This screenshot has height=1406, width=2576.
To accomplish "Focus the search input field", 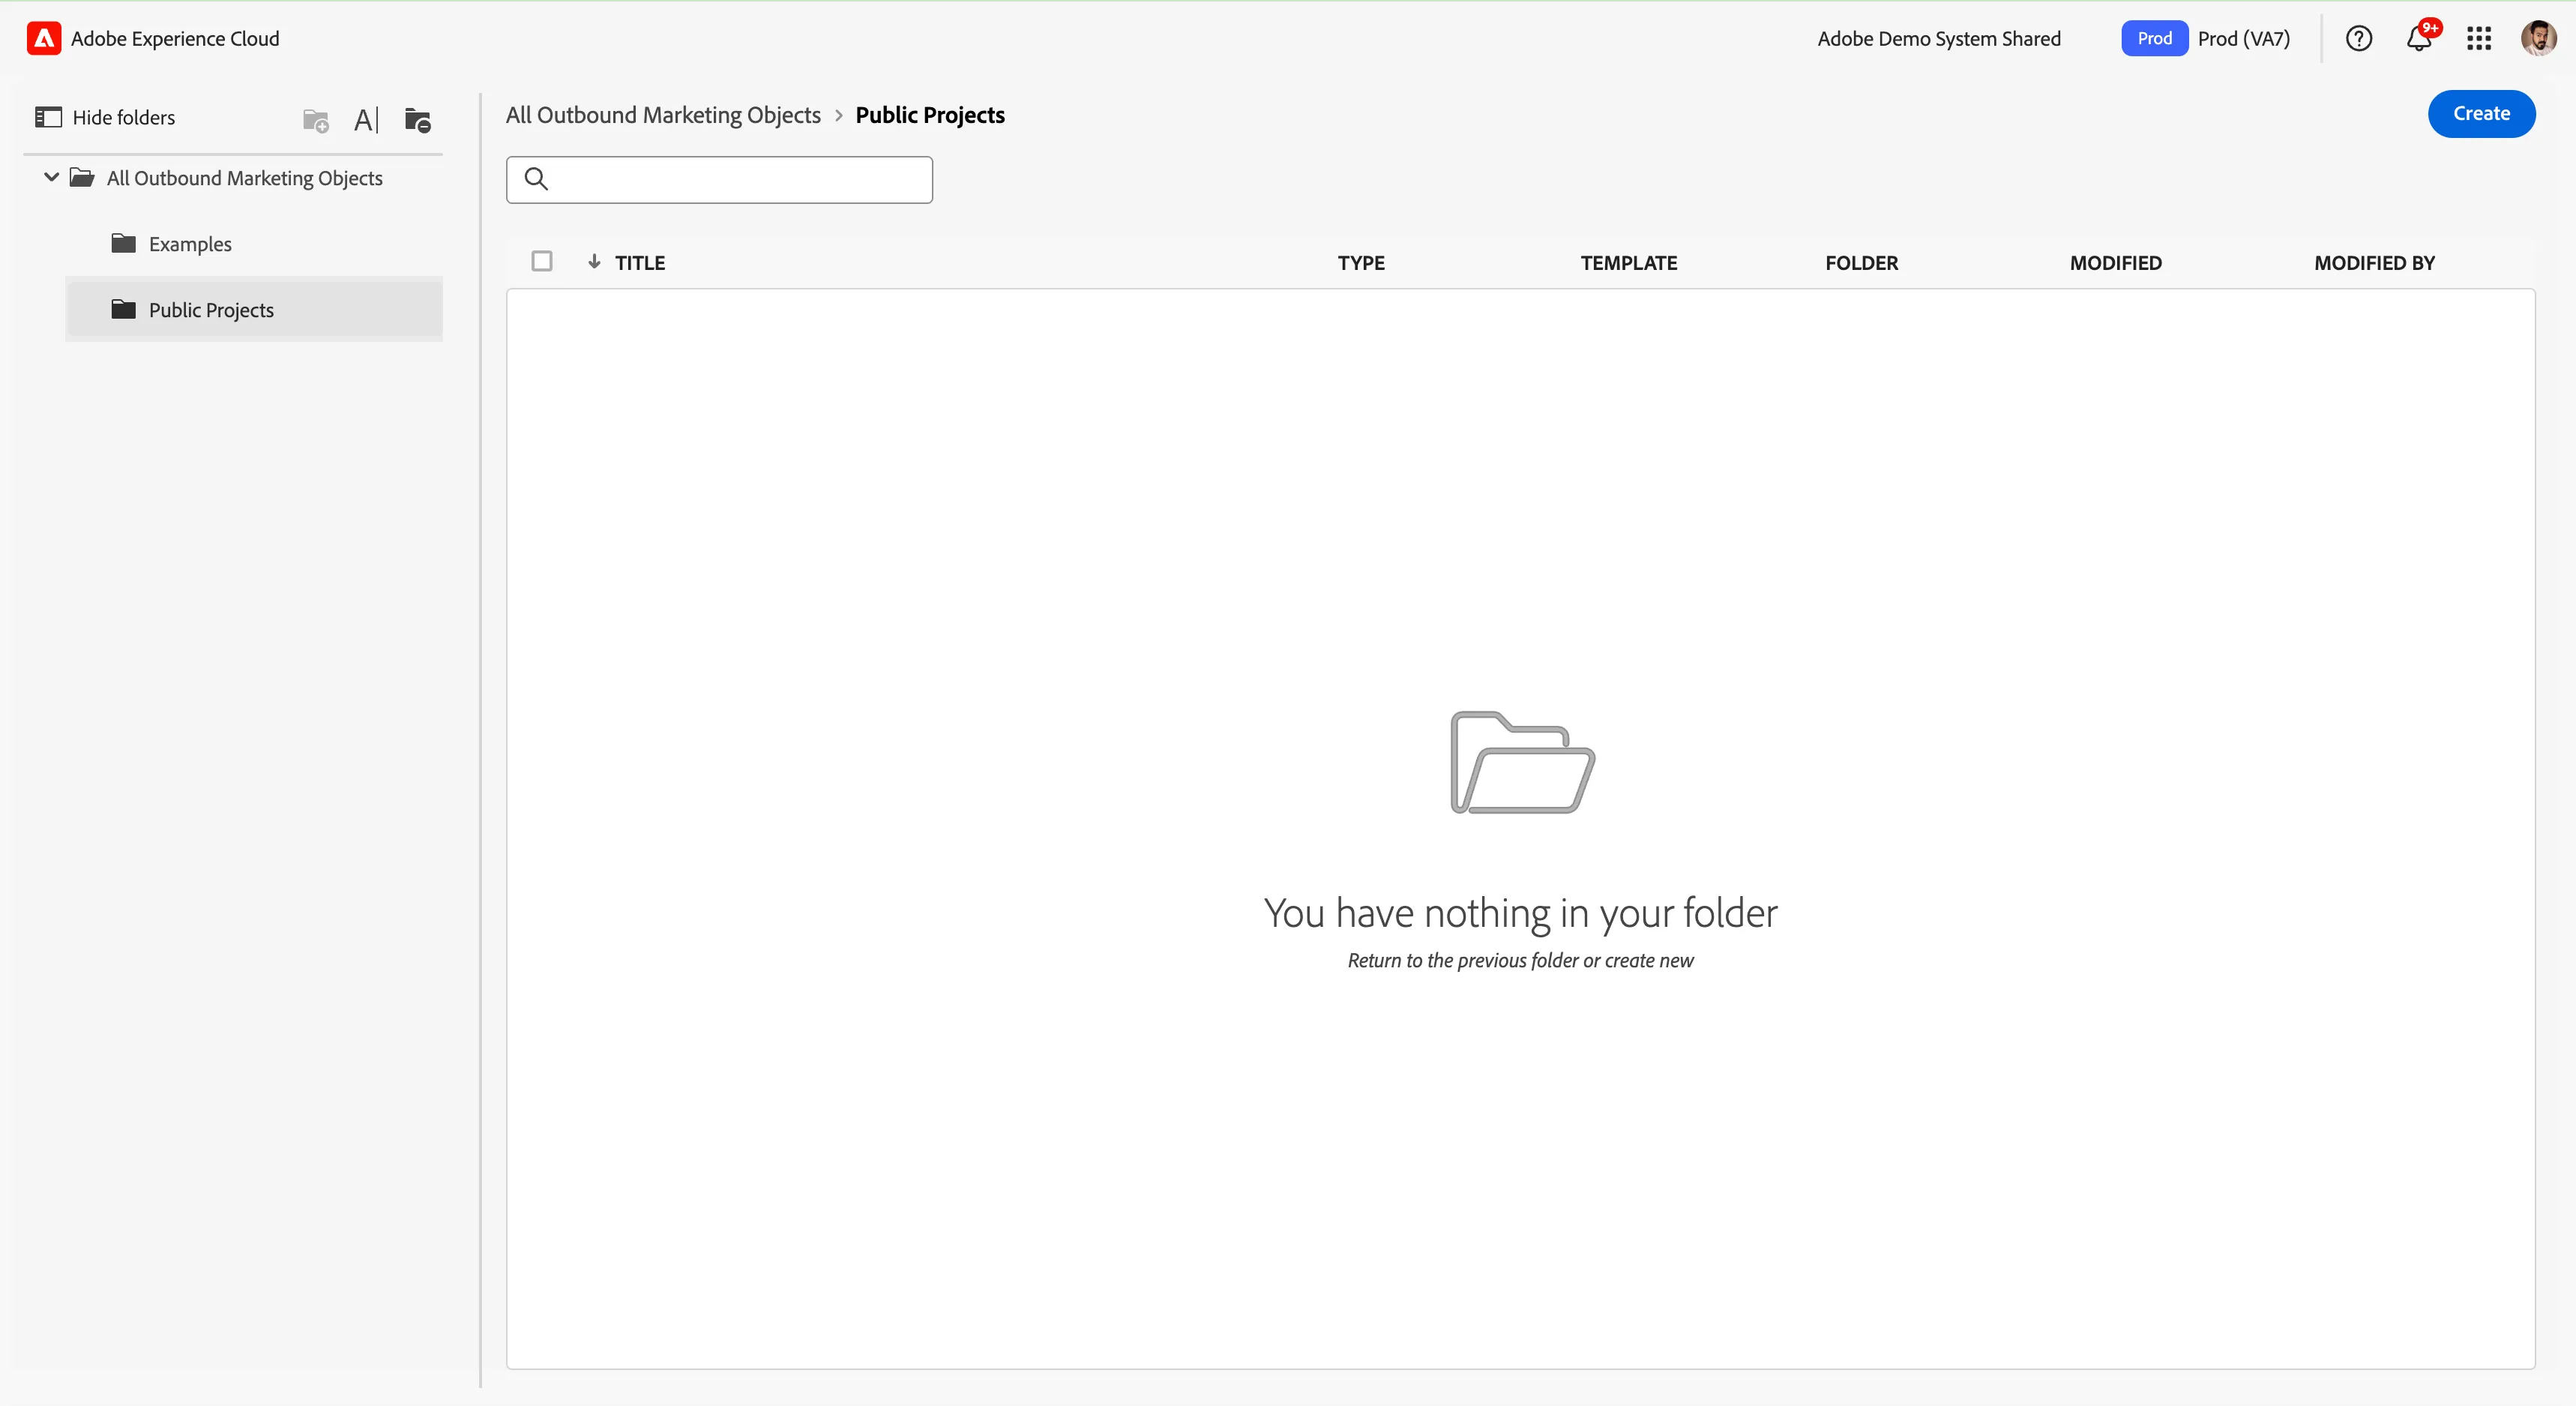I will (x=719, y=179).
